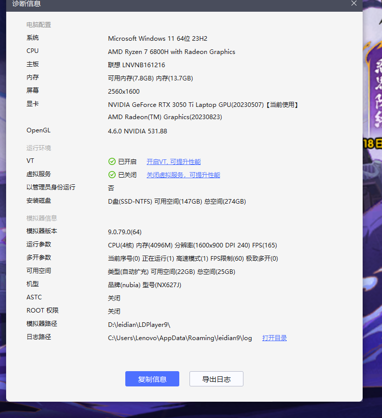The image size is (382, 418).
Task: Click the green check icon beside 已开启
Action: click(112, 161)
